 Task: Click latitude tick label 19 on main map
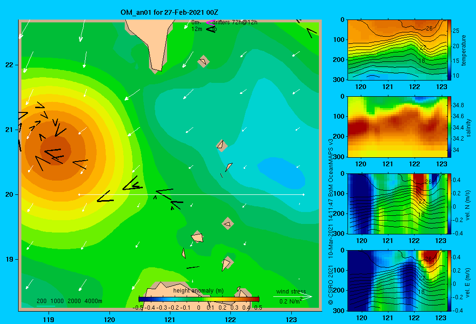(10, 259)
